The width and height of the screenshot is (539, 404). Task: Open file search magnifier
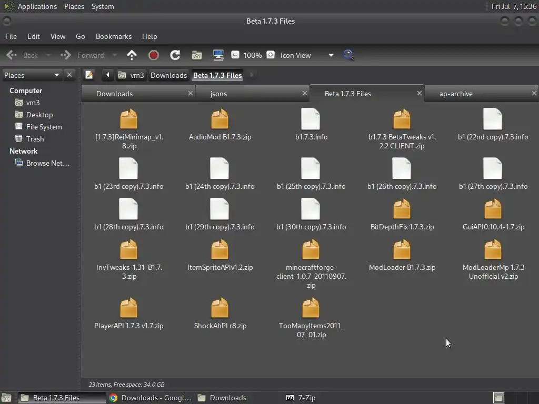[x=348, y=55]
